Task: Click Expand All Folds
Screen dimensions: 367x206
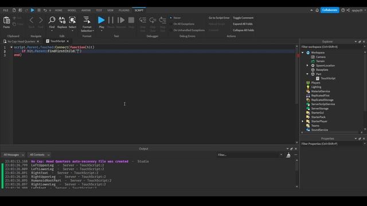Action: [x=243, y=24]
